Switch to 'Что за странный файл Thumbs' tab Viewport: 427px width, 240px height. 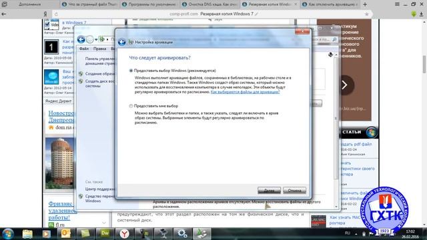[x=89, y=5]
